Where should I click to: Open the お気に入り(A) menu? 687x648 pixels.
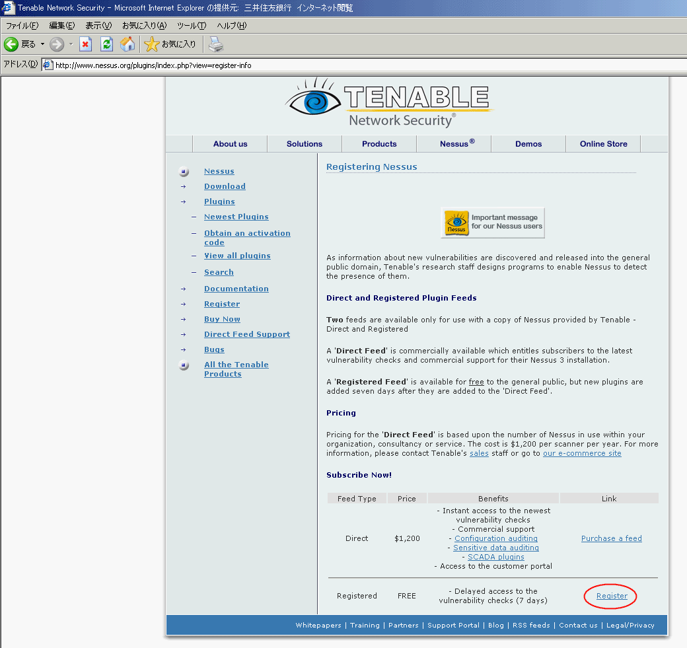click(x=144, y=25)
